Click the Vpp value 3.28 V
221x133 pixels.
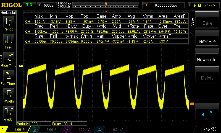coord(70,22)
